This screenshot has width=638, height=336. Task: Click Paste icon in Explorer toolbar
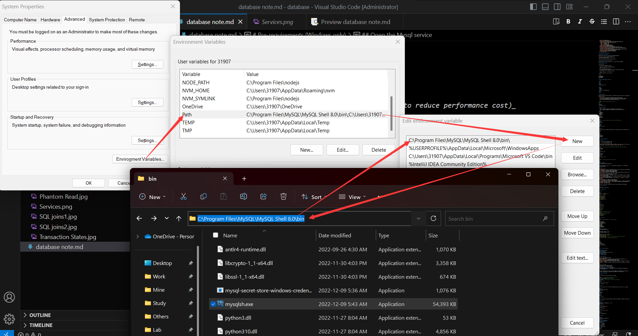[x=224, y=197]
